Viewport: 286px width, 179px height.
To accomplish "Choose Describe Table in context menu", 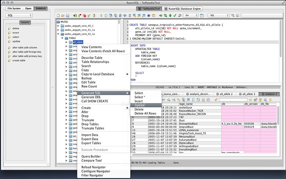I will pos(104,58).
